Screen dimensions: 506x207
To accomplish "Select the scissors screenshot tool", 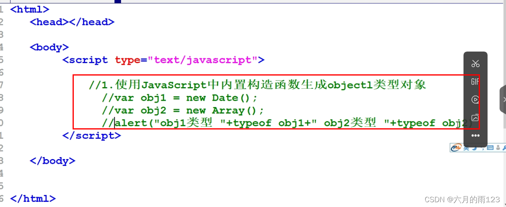I will click(476, 64).
